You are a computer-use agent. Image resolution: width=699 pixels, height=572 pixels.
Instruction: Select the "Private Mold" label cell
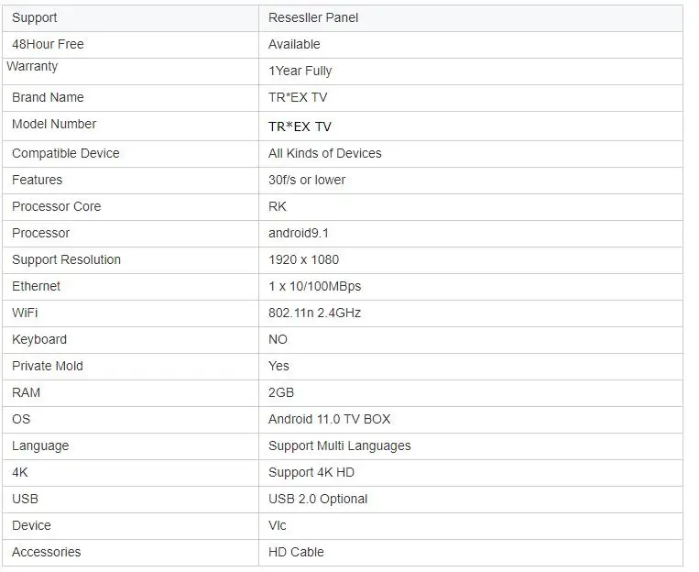click(48, 366)
